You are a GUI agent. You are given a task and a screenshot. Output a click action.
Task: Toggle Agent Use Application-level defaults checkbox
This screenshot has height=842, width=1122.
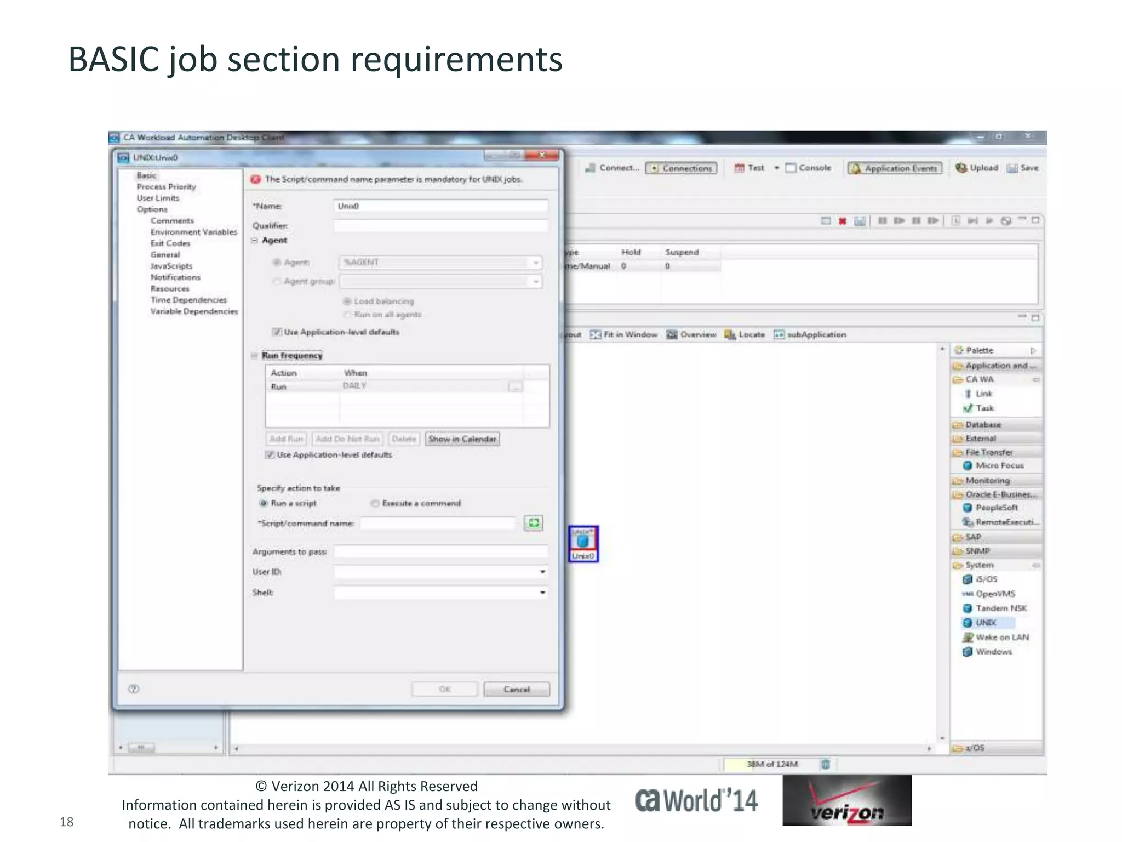tap(277, 332)
